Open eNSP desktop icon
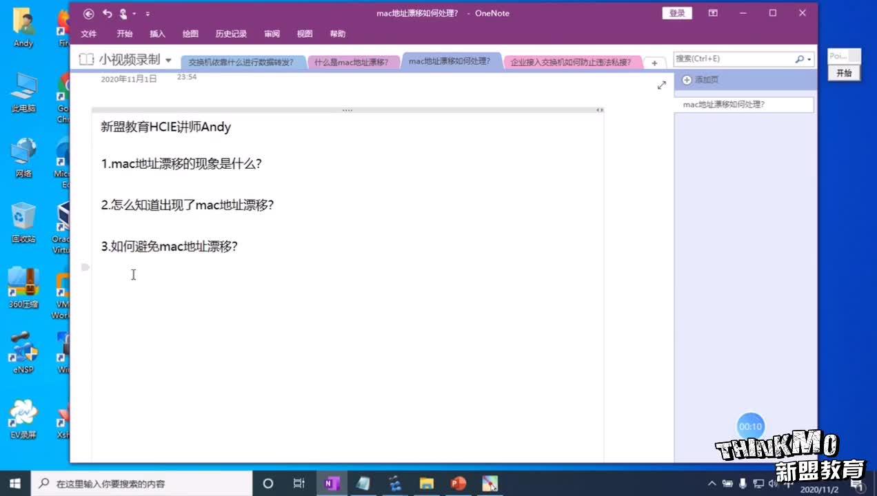 click(x=23, y=353)
